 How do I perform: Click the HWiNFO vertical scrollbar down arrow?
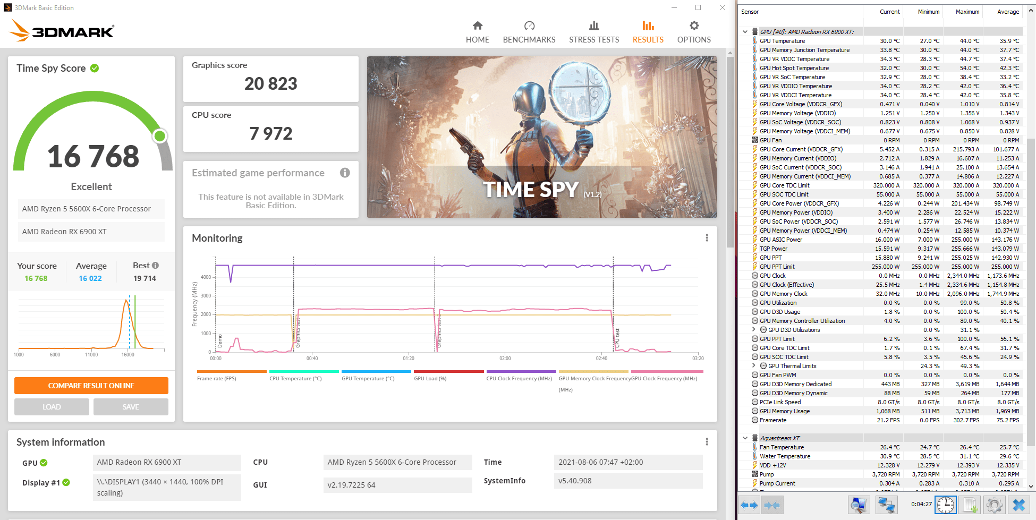1031,486
